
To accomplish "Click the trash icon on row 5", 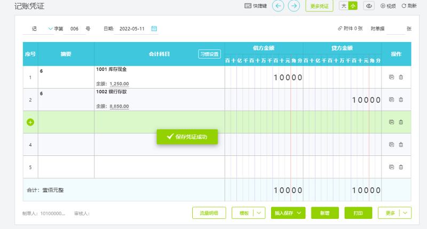I will click(x=401, y=167).
